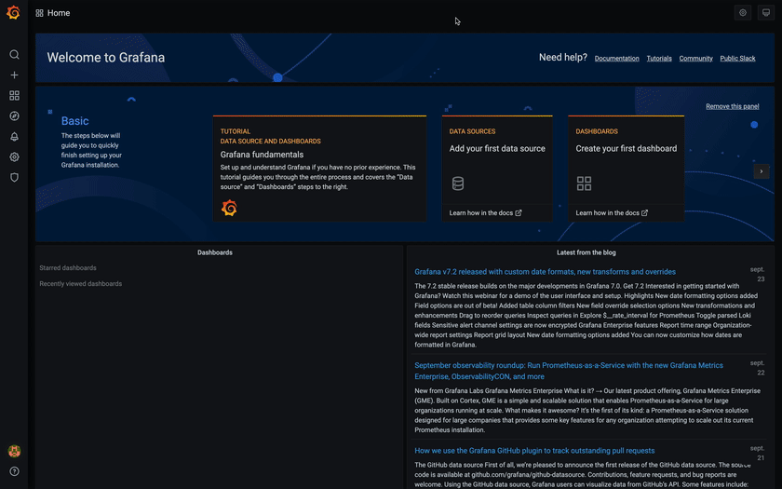Click the Grafana logo in sidebar
This screenshot has height=489, width=782.
click(x=14, y=13)
